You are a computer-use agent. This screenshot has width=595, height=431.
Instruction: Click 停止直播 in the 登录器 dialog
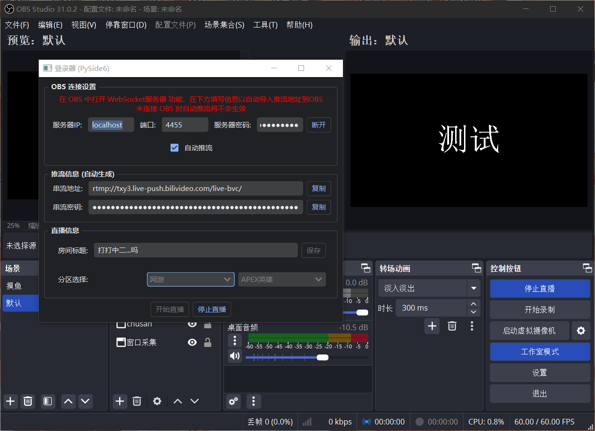[212, 309]
